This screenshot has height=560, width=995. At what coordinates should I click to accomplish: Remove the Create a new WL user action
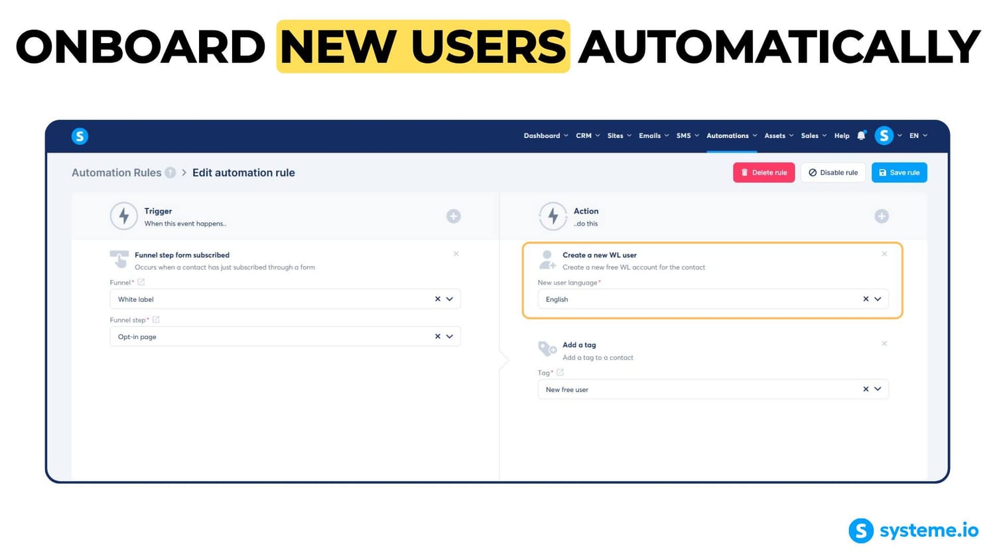click(884, 254)
